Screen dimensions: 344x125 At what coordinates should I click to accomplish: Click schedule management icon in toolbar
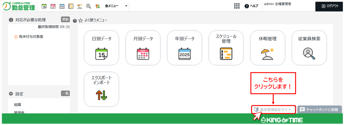(x=71, y=6)
